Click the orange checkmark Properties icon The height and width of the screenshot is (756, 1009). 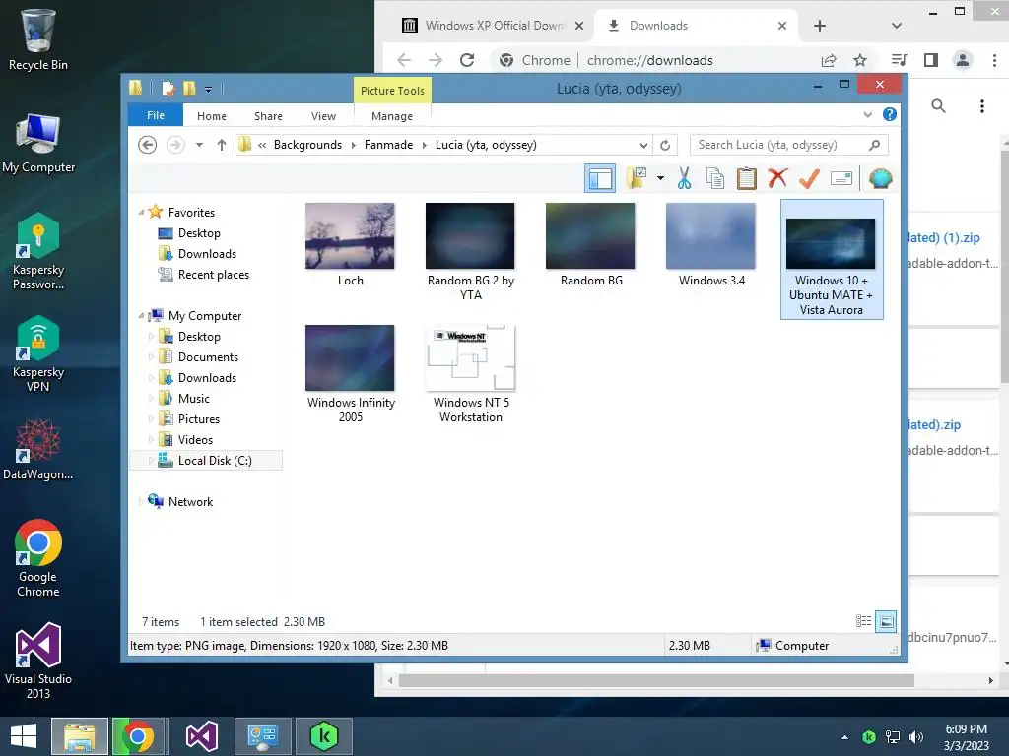(809, 178)
